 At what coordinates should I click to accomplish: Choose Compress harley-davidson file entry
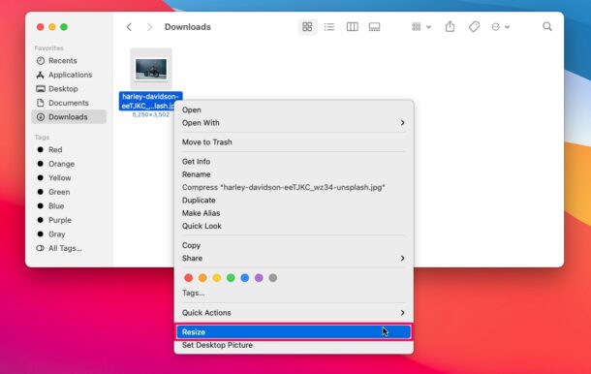pos(293,187)
